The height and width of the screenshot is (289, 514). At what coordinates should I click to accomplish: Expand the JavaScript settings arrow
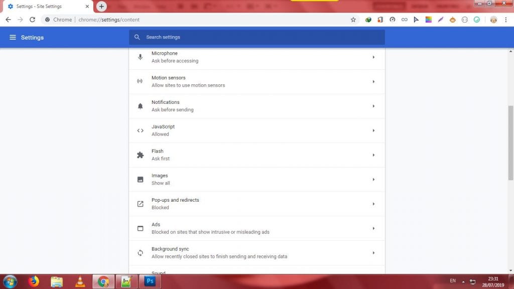click(x=373, y=130)
